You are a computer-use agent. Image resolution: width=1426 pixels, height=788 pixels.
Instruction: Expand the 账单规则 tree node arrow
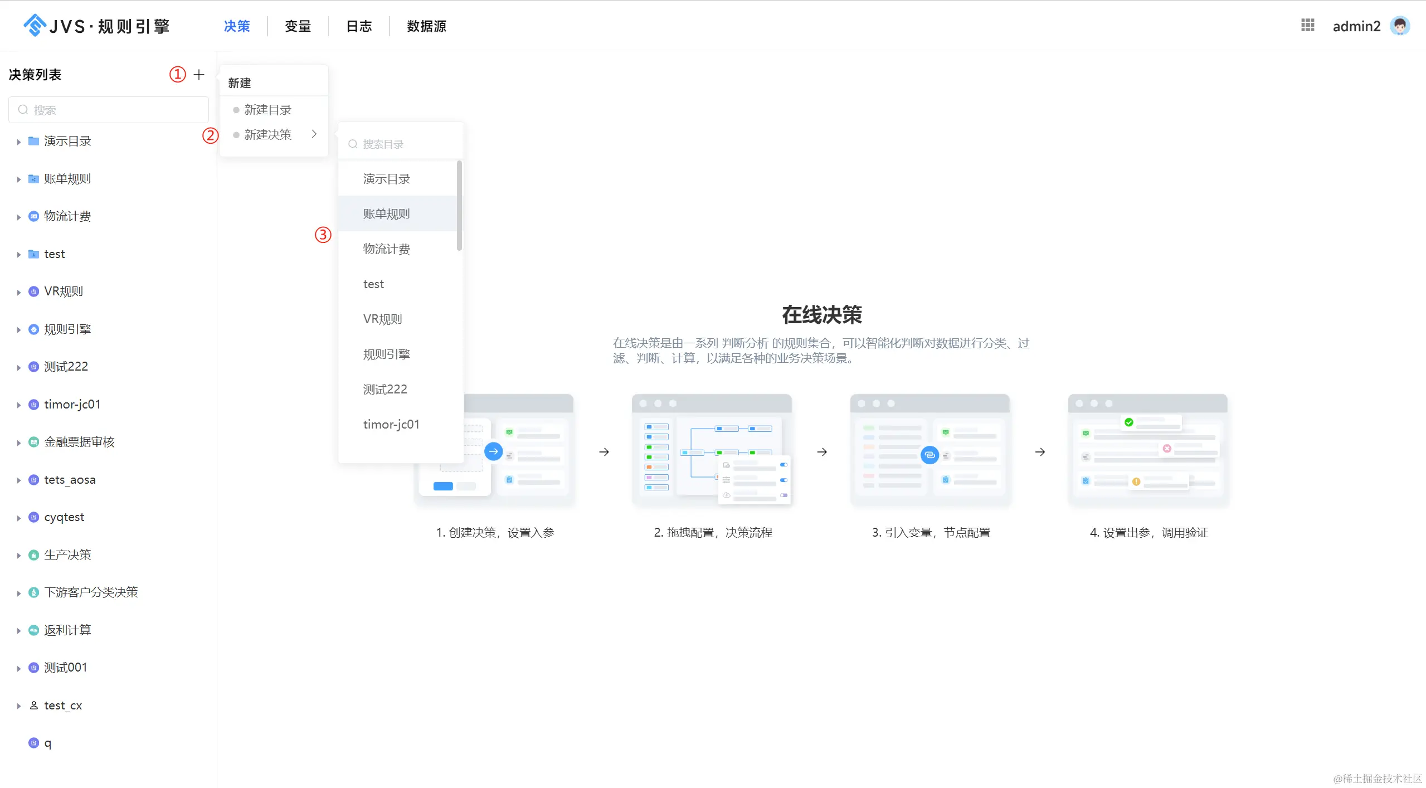[x=18, y=179]
